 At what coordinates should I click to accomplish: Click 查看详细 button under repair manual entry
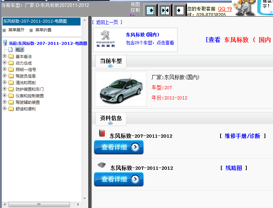(119, 147)
